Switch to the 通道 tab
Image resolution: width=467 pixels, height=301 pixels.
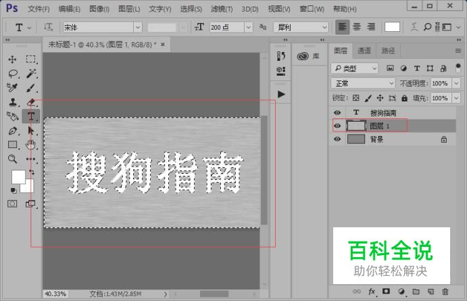[364, 51]
